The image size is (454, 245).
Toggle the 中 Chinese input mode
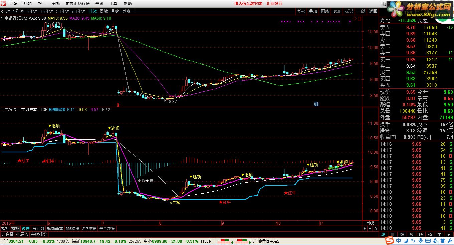click(x=399, y=241)
